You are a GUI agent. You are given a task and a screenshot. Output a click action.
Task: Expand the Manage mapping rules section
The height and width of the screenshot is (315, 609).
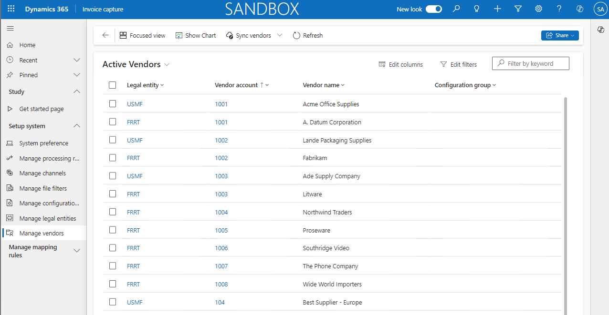pyautogui.click(x=76, y=250)
